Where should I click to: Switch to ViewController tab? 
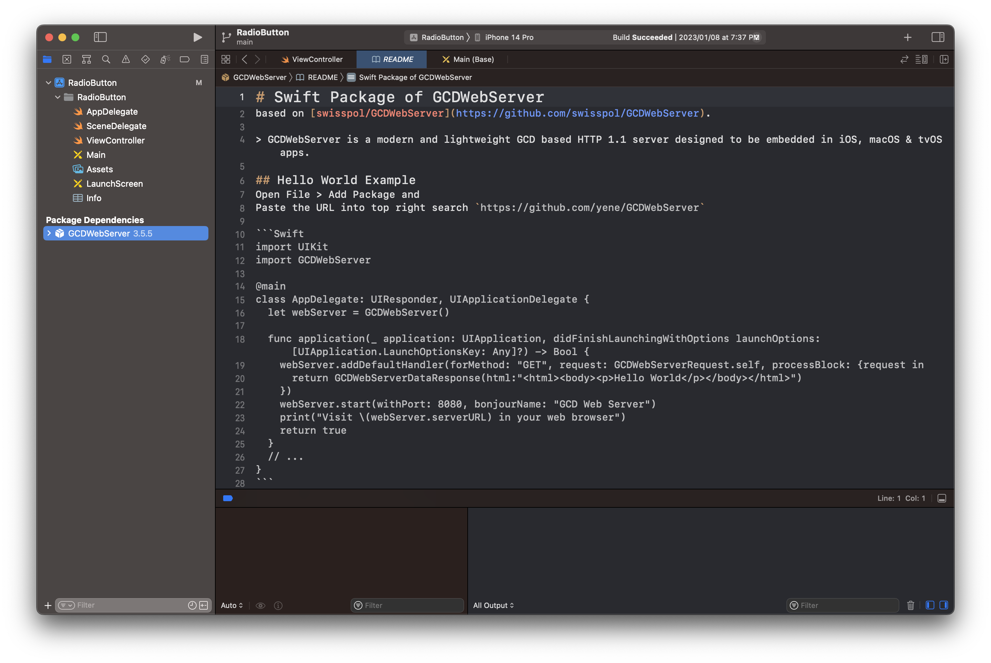312,59
